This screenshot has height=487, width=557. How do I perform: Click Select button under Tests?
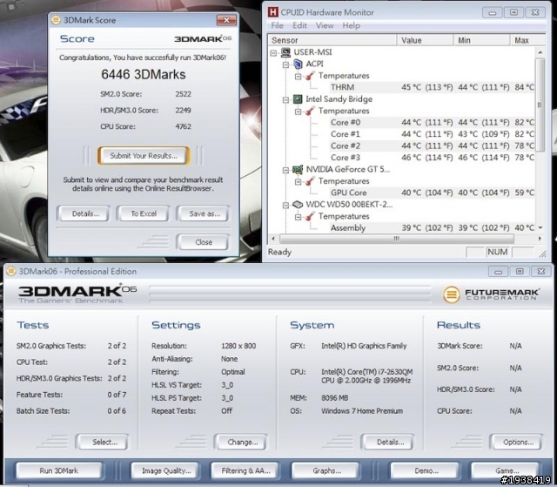[104, 443]
